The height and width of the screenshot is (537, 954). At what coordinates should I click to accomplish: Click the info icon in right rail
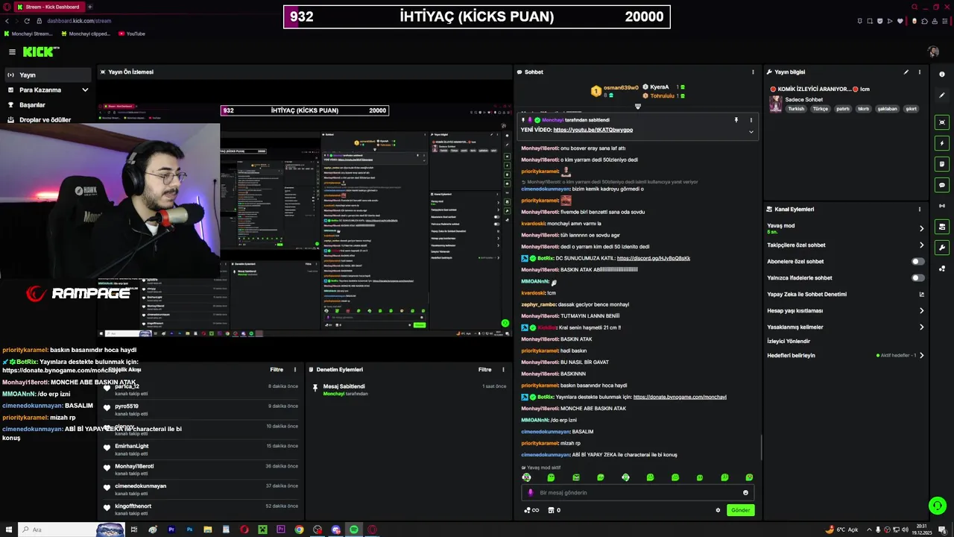pos(942,74)
